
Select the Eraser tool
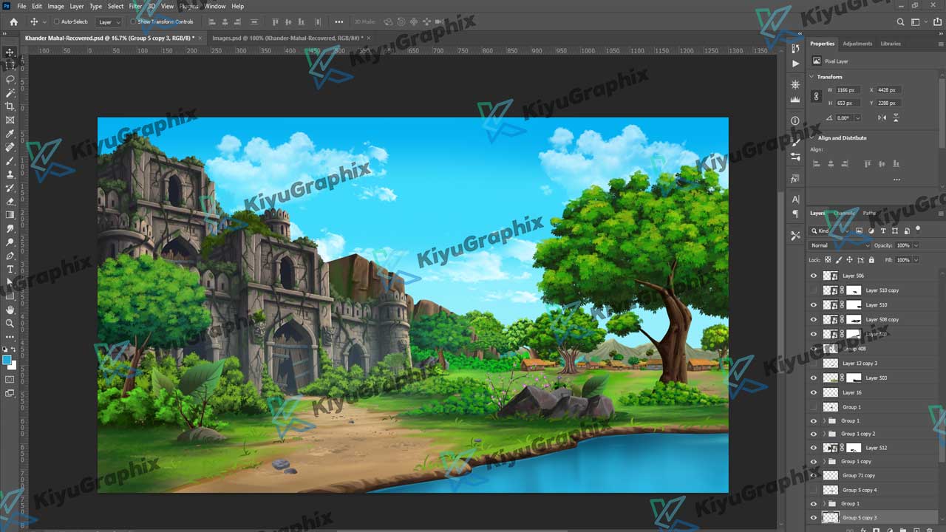tap(10, 201)
